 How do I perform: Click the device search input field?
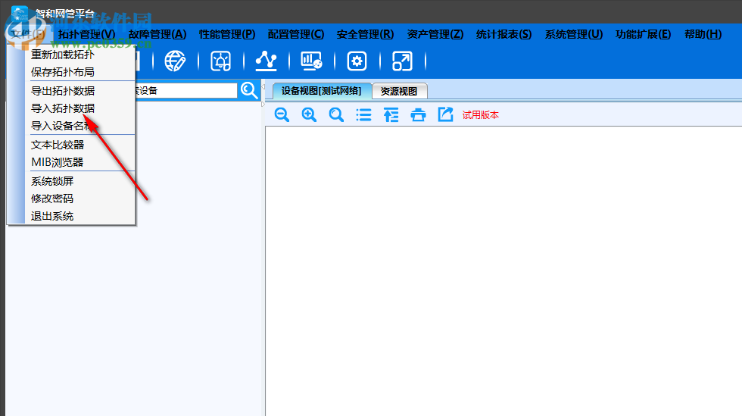[186, 90]
